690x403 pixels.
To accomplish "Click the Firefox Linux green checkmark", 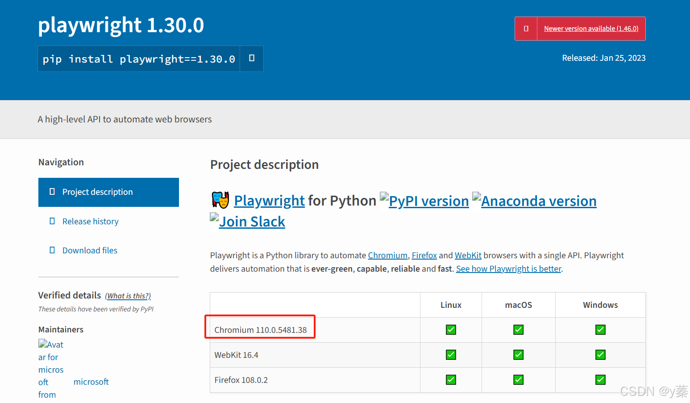I will (451, 380).
